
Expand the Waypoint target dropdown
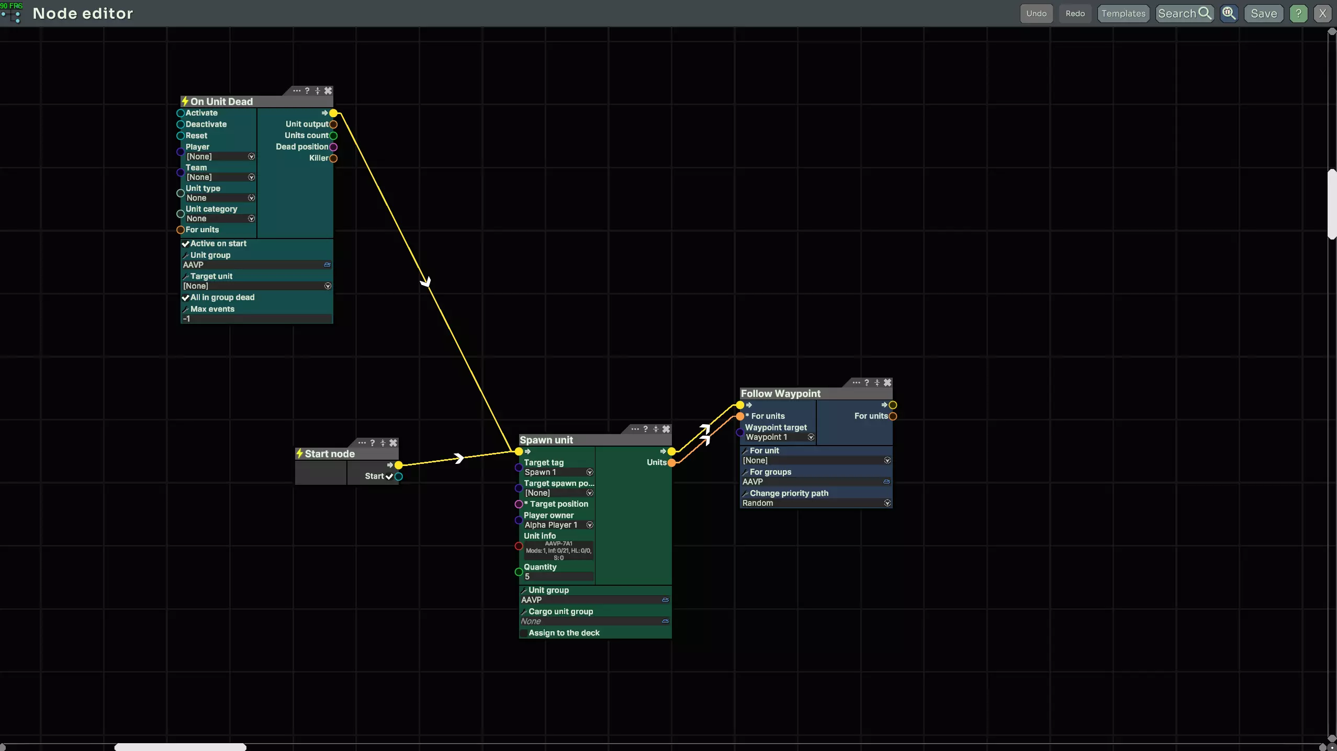tap(811, 437)
